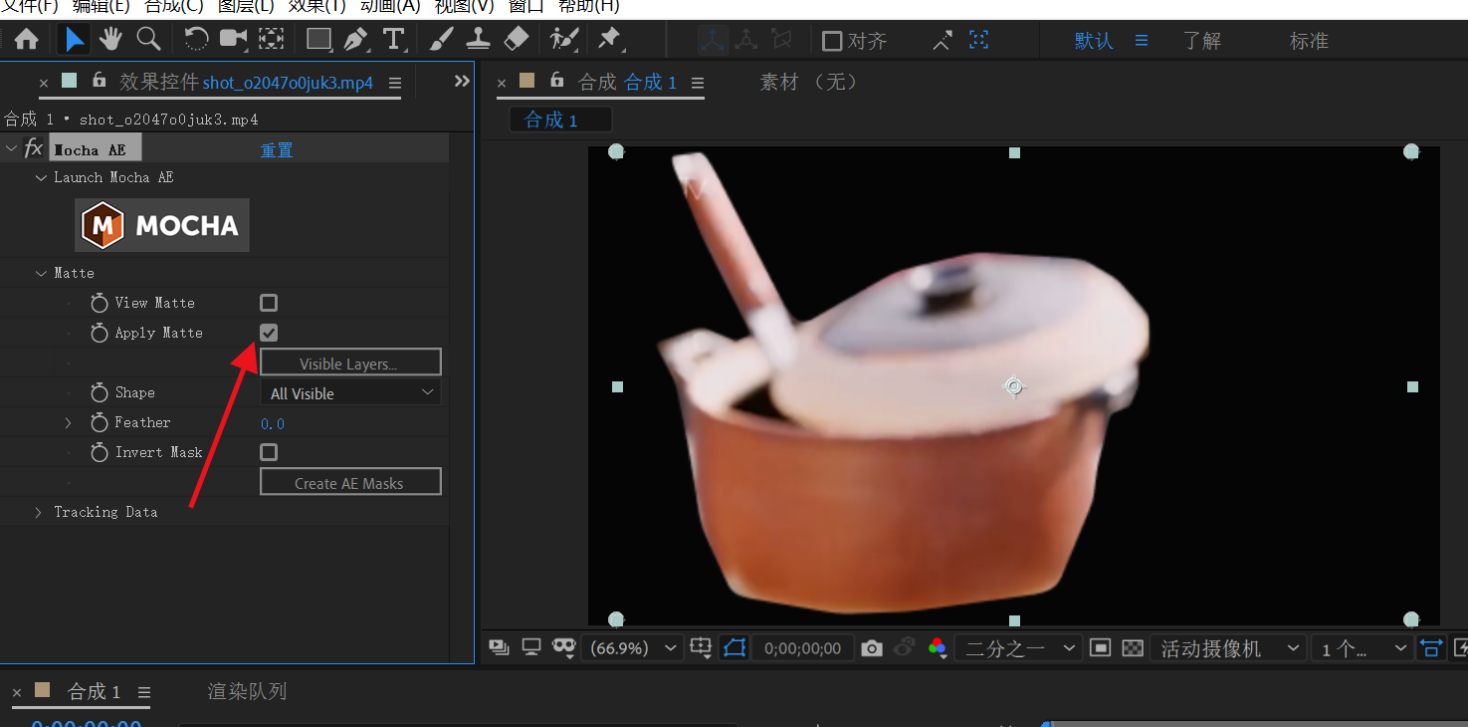The width and height of the screenshot is (1468, 727).
Task: Select the Type text tool
Action: [x=394, y=40]
